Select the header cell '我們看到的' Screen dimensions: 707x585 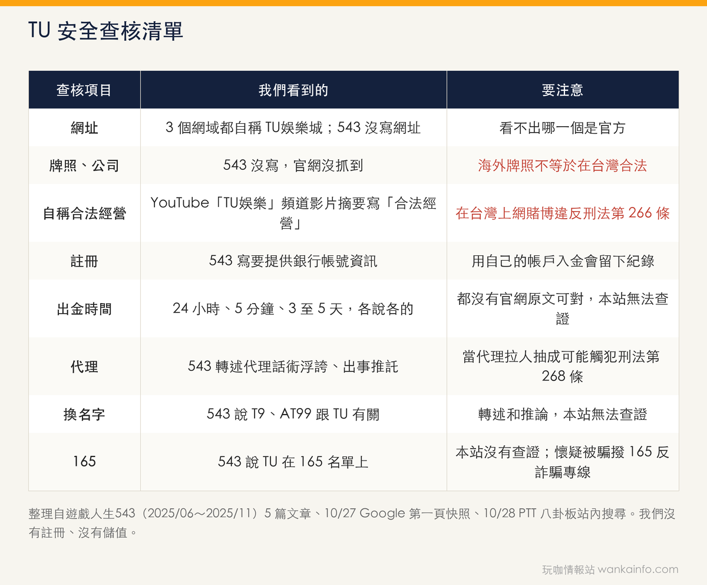point(293,90)
